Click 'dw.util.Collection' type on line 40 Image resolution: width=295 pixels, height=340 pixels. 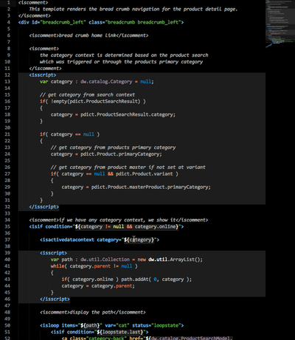pos(105,260)
